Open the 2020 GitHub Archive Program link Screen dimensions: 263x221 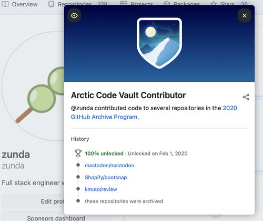[x=154, y=112]
